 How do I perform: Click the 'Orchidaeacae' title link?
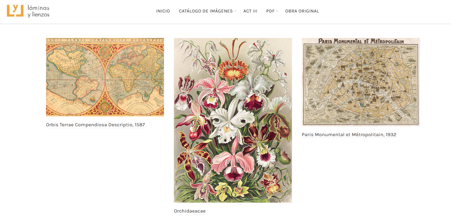190,211
